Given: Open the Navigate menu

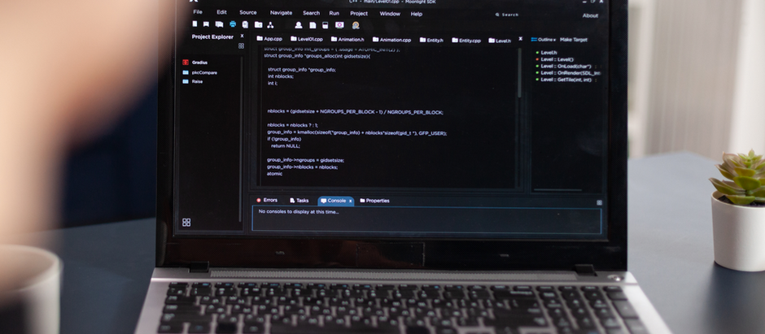Looking at the screenshot, I should pyautogui.click(x=281, y=13).
